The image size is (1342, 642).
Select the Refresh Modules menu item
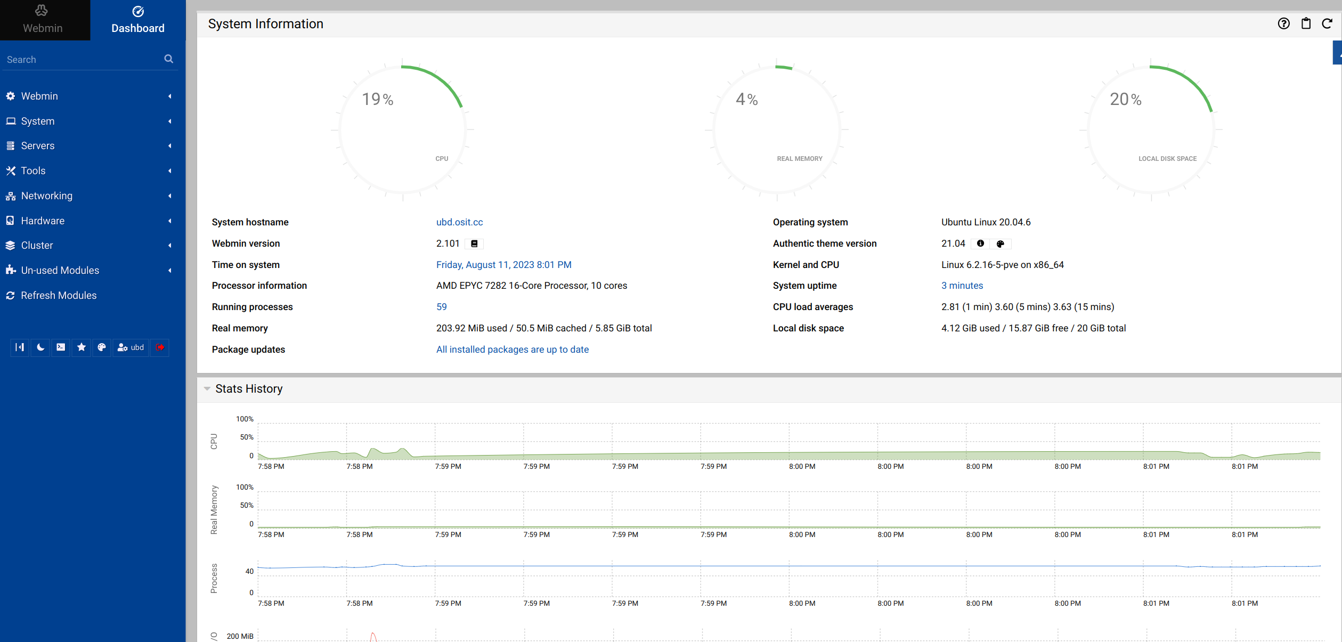click(59, 295)
